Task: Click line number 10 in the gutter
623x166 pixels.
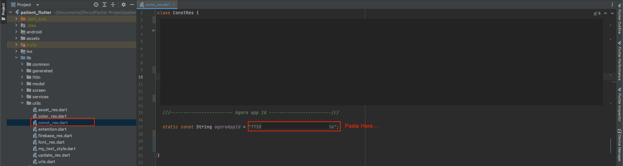Action: pos(140,77)
